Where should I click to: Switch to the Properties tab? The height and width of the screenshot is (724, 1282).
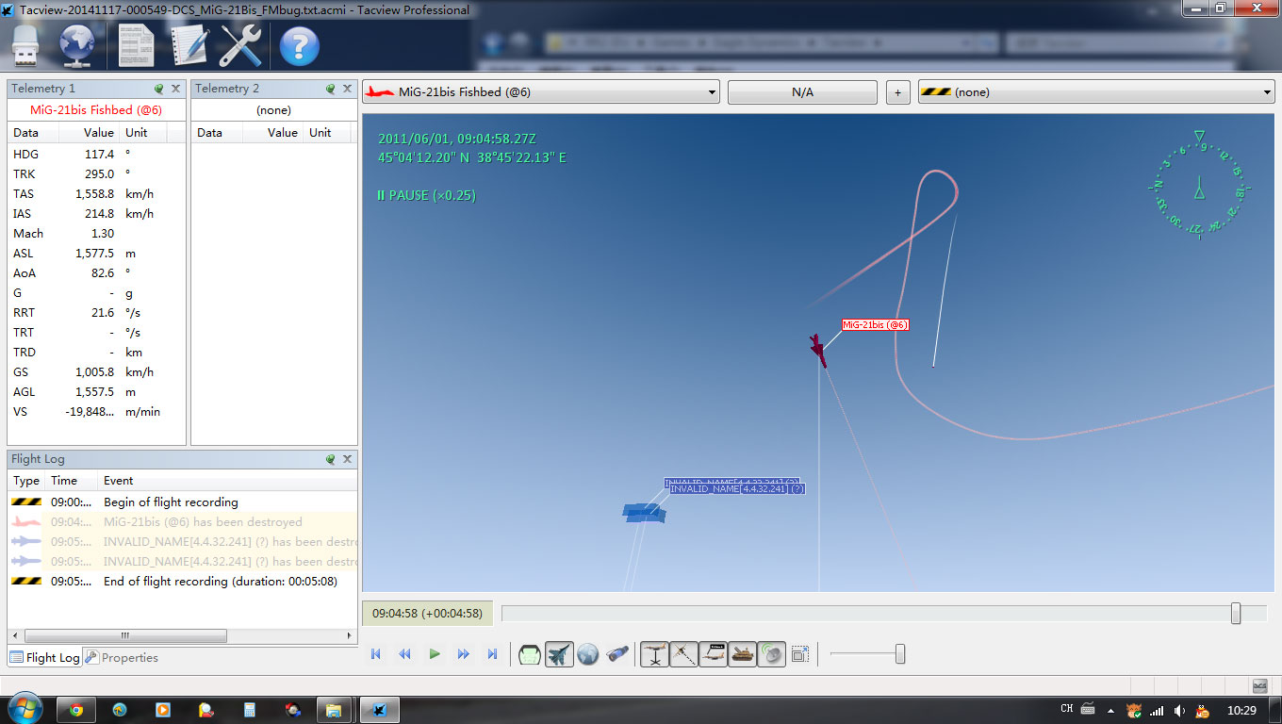click(123, 658)
